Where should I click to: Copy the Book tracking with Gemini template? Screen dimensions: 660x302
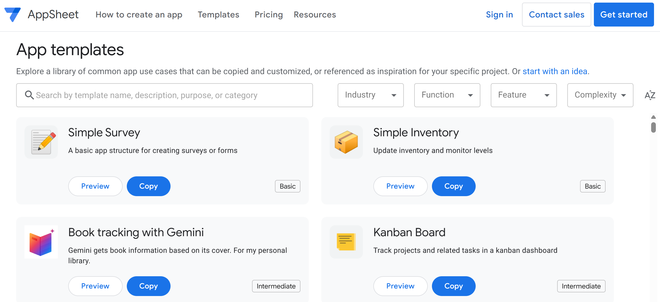(x=148, y=286)
